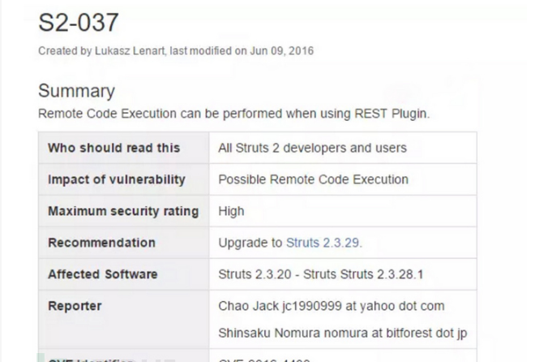Select the Maximum security rating header cell
The height and width of the screenshot is (362, 552).
[123, 211]
